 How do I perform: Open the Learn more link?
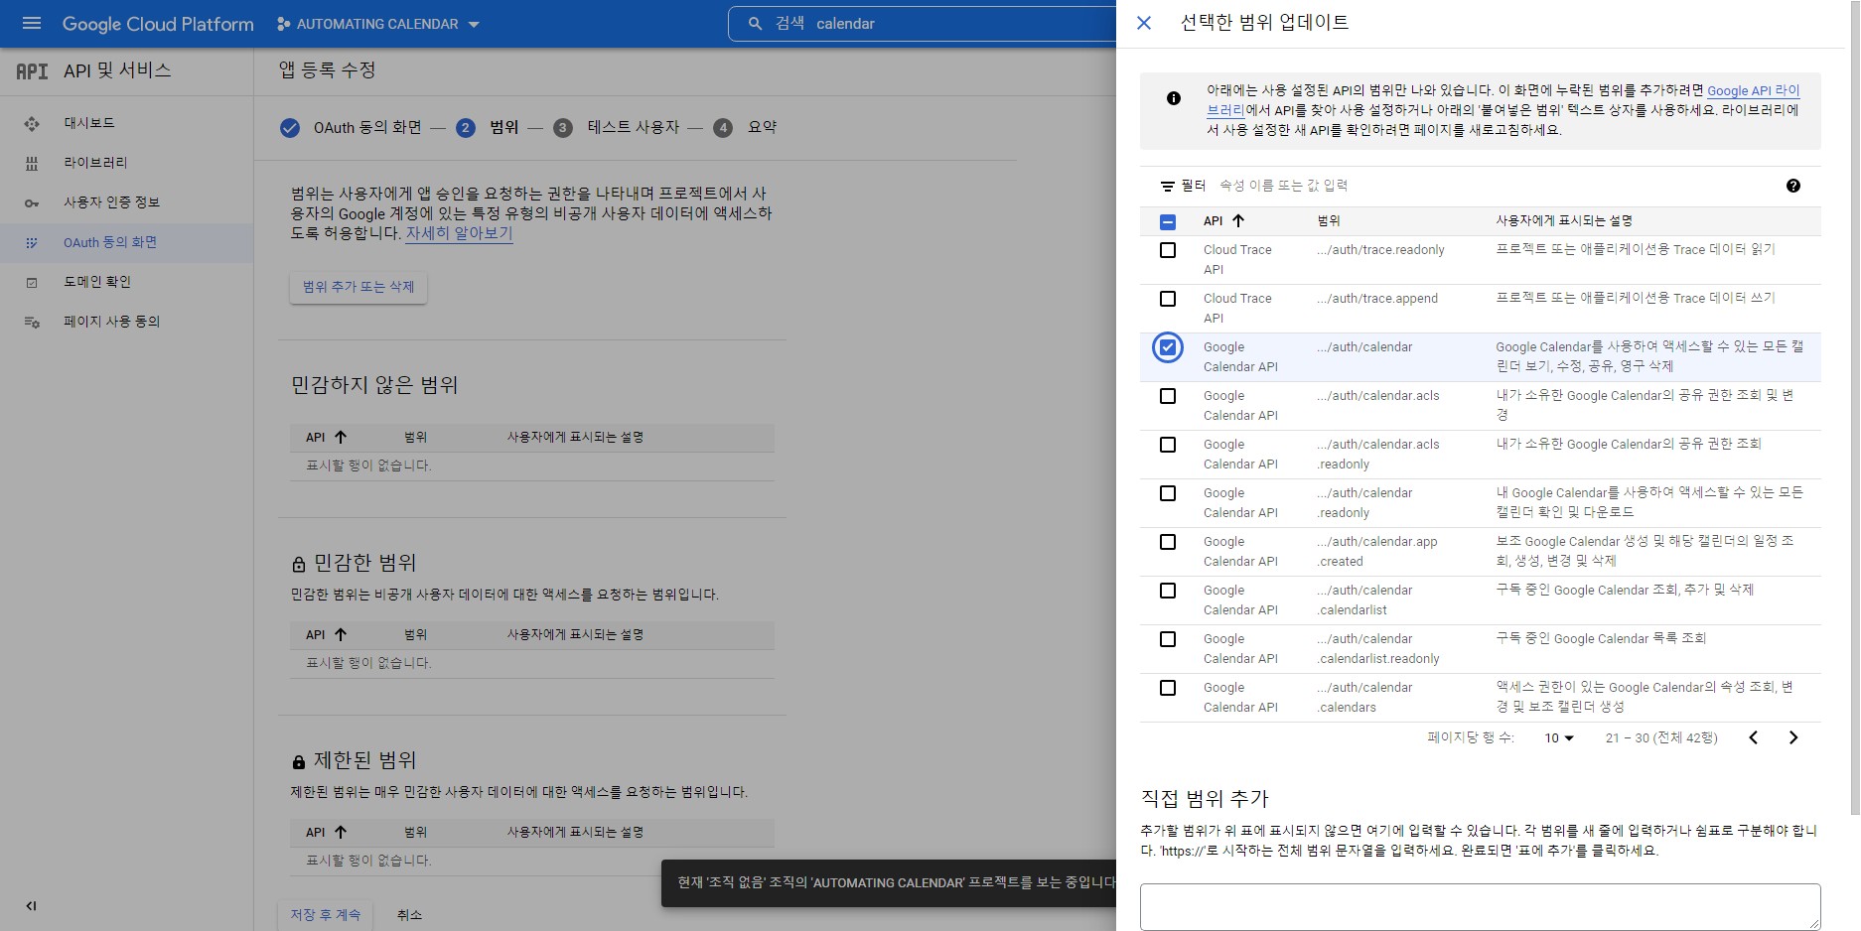click(459, 233)
